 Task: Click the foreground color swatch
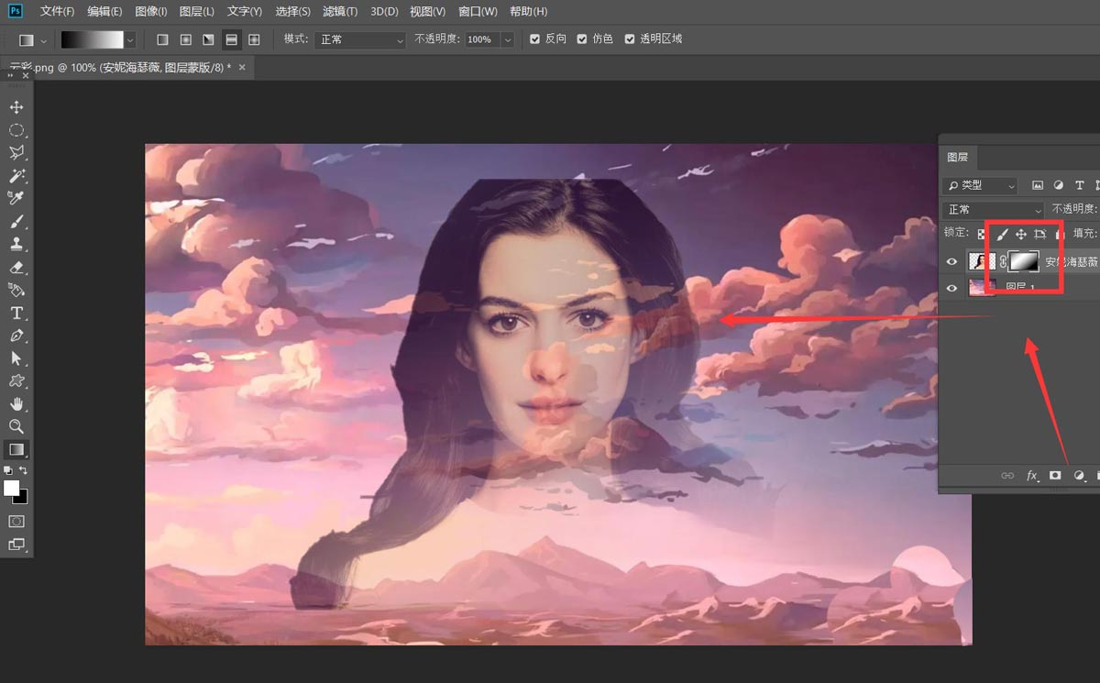coord(11,487)
